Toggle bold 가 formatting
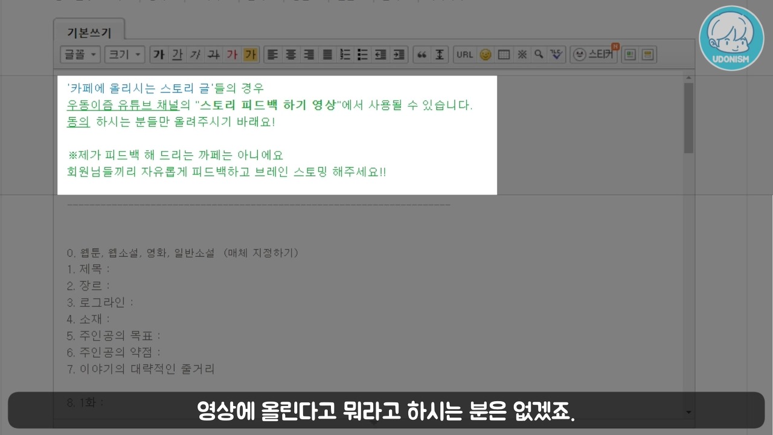773x435 pixels. (x=159, y=54)
